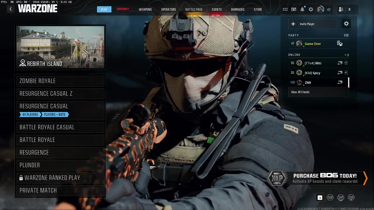This screenshot has height=210, width=374.
Task: Click Invite Player button
Action: click(x=313, y=24)
